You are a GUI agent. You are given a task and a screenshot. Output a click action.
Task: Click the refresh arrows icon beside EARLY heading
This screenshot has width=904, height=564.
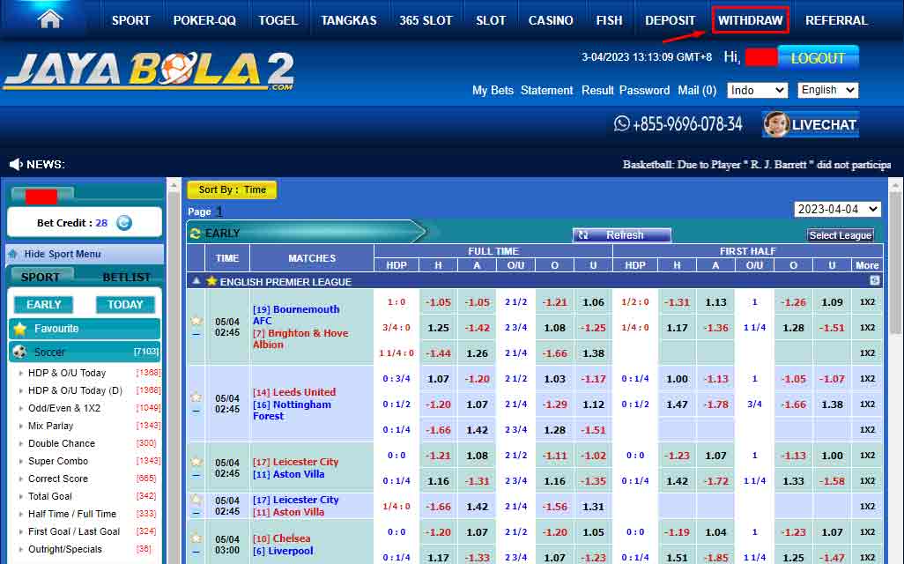(x=195, y=233)
